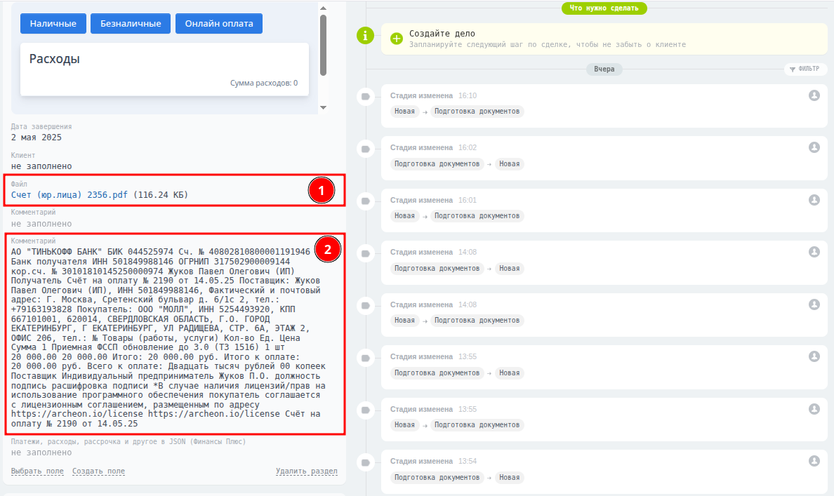
Task: Click the stage tag icon of the 16:10 entry
Action: [x=366, y=97]
